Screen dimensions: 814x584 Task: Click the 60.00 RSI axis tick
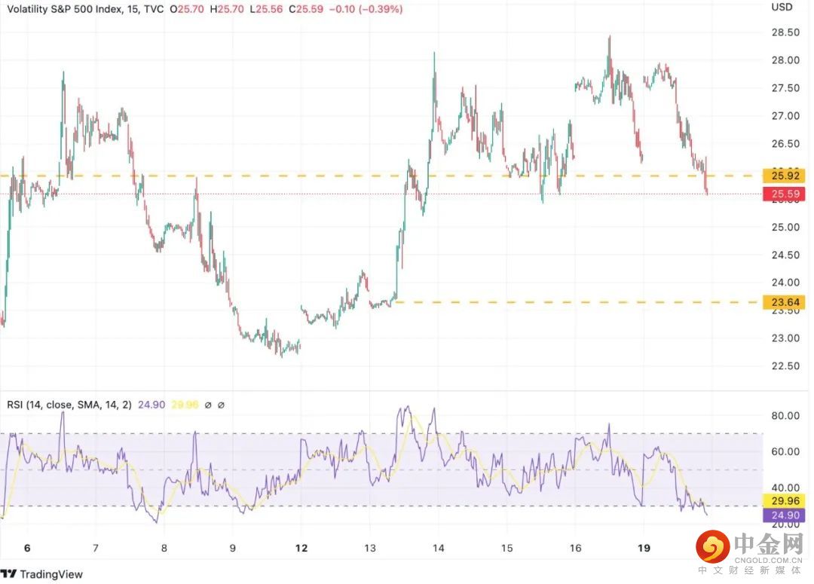[785, 451]
